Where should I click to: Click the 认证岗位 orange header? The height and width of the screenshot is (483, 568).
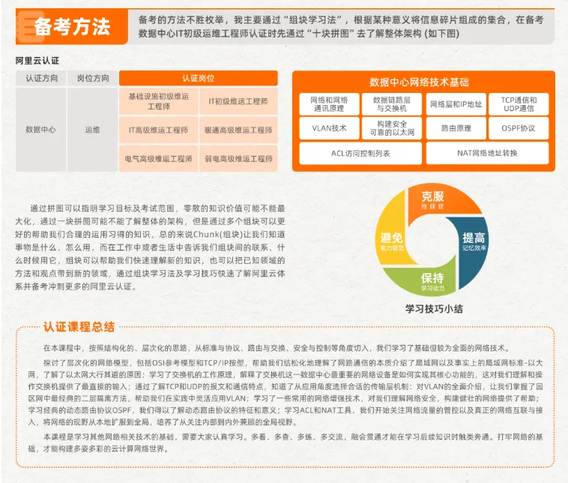(198, 78)
